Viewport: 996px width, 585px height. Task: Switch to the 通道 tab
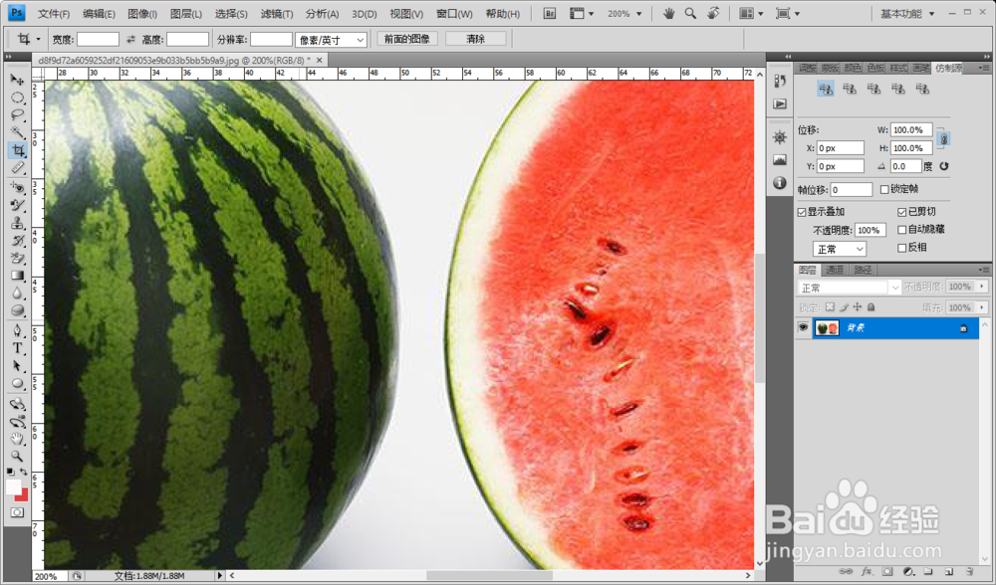pos(835,270)
